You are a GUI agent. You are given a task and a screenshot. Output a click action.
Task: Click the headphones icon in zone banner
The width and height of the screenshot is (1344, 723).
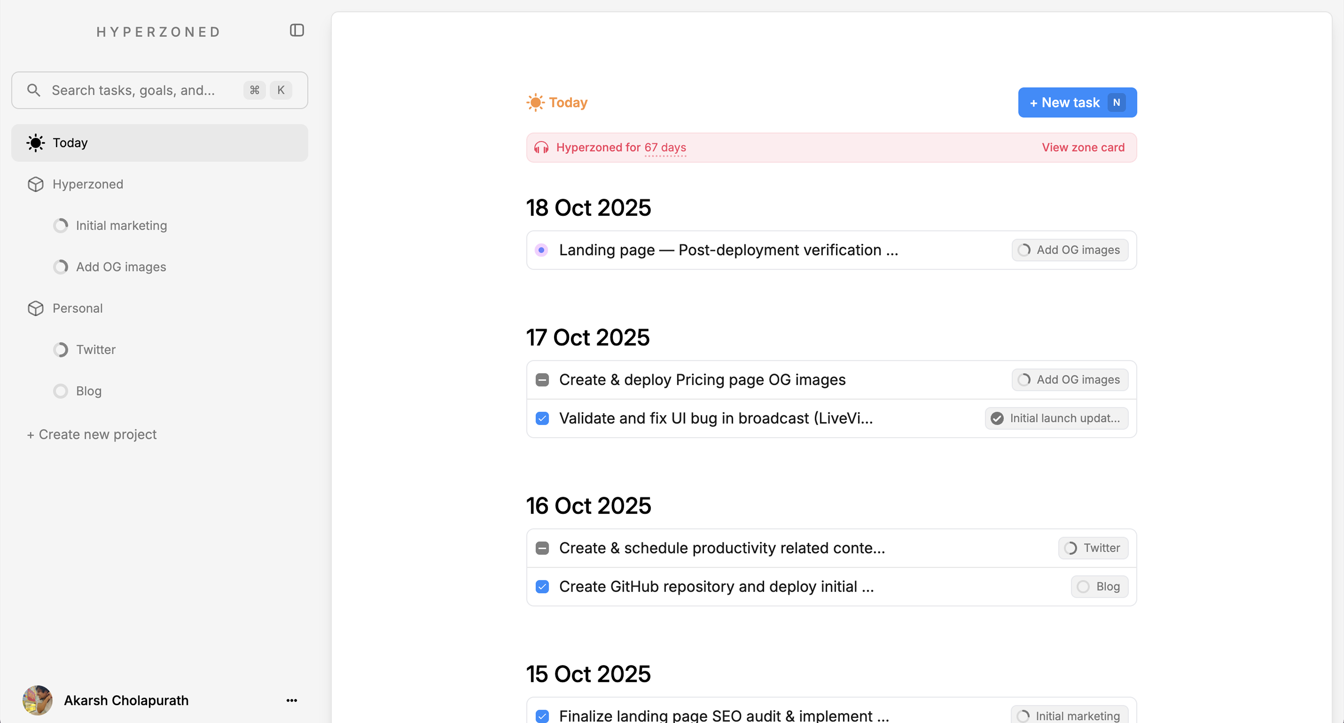tap(541, 148)
